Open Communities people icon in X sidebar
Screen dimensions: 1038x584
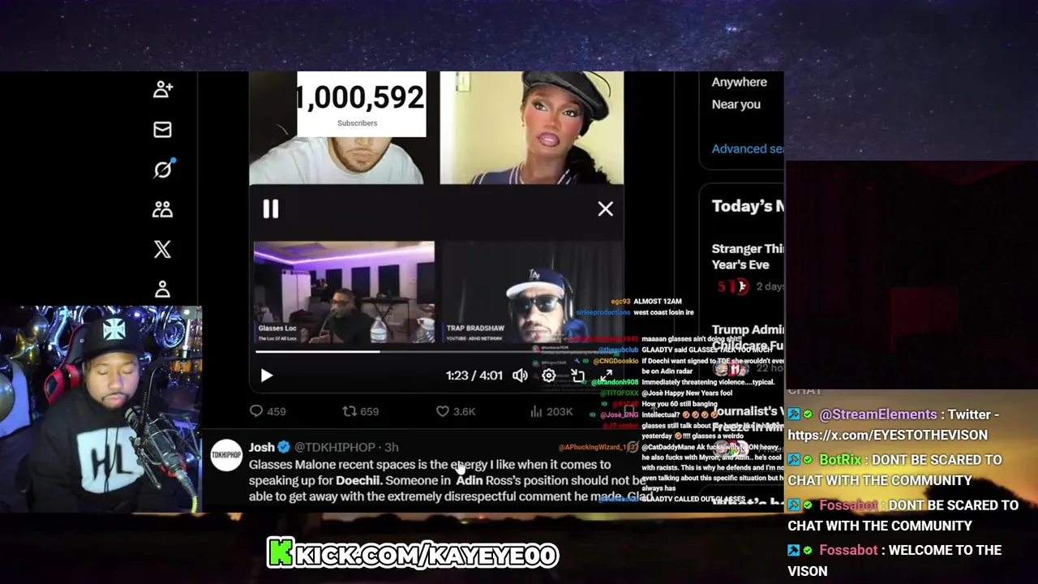(162, 209)
